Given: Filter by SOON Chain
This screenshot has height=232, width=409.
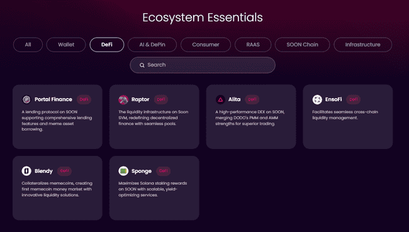Looking at the screenshot, I should (302, 45).
